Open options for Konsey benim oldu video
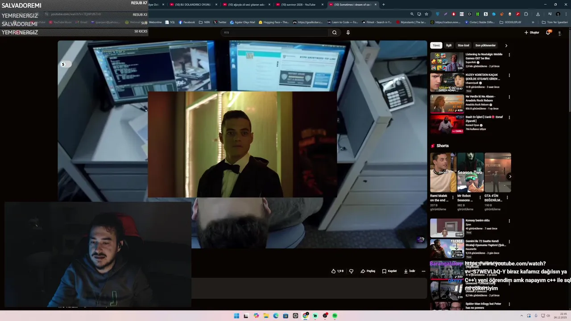The height and width of the screenshot is (321, 571). point(509,221)
